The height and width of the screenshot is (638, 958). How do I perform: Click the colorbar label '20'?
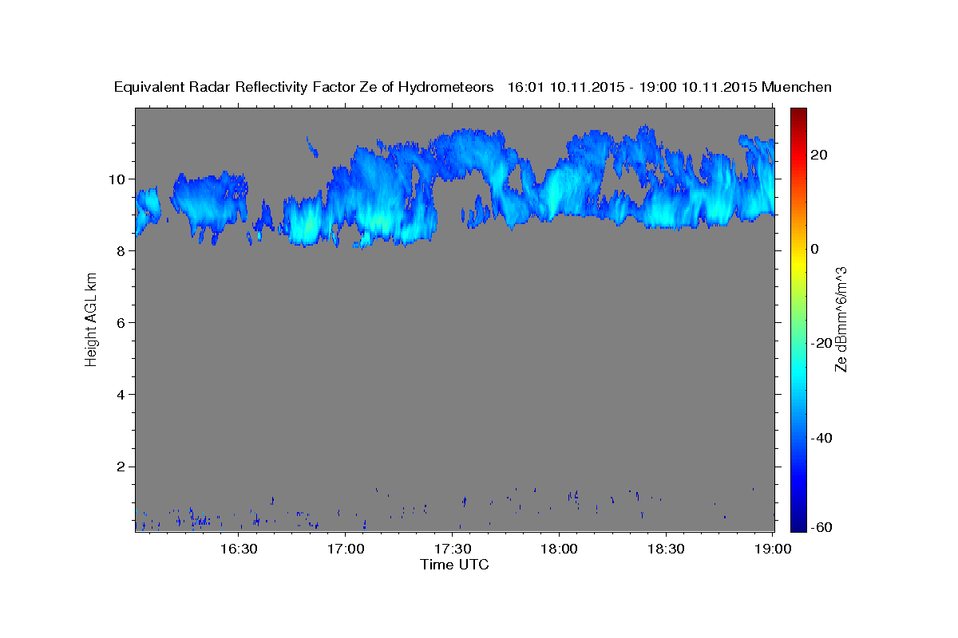[818, 155]
